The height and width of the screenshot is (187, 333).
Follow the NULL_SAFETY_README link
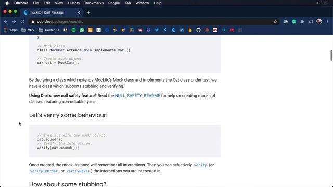(x=137, y=96)
